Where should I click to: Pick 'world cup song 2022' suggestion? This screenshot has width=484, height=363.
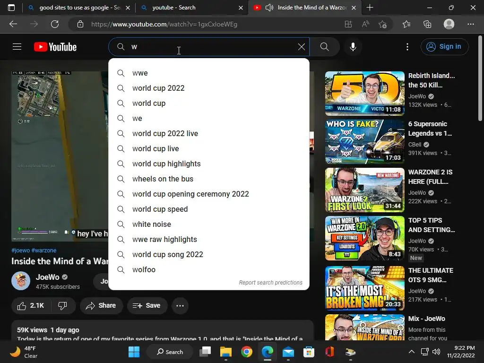click(209, 255)
